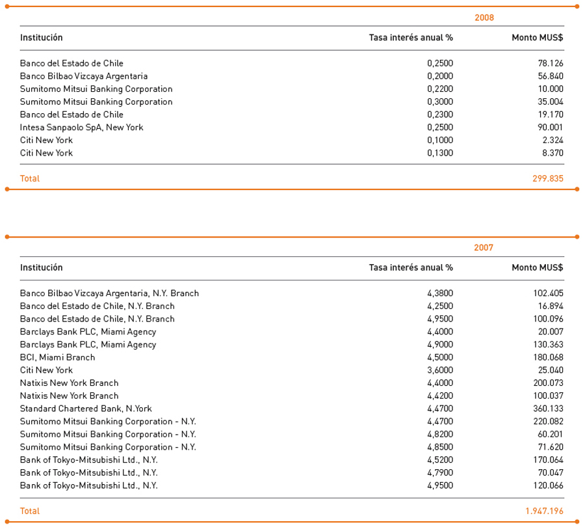Select the amount 19.170
The image size is (585, 529).
551,115
